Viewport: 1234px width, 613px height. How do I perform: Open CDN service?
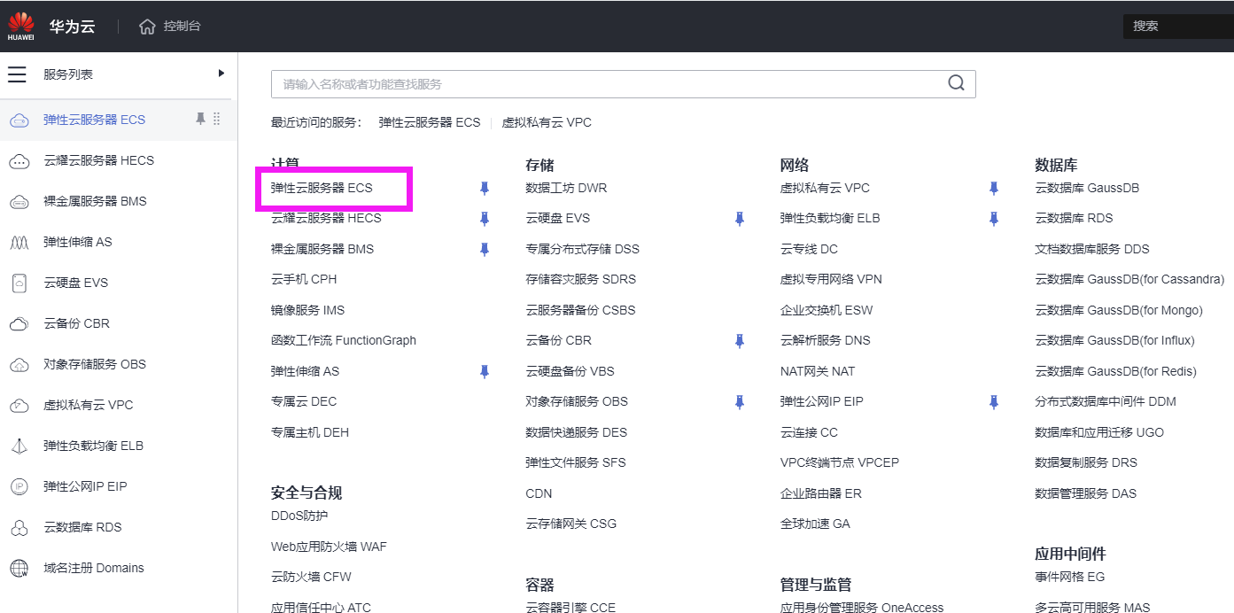(539, 493)
